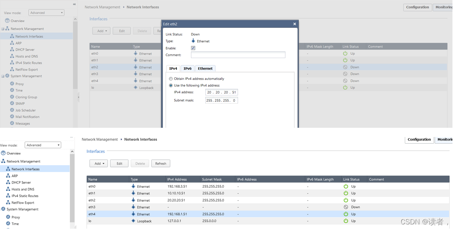The height and width of the screenshot is (229, 454).
Task: Open Configuration tab in upper screenshot
Action: (417, 7)
